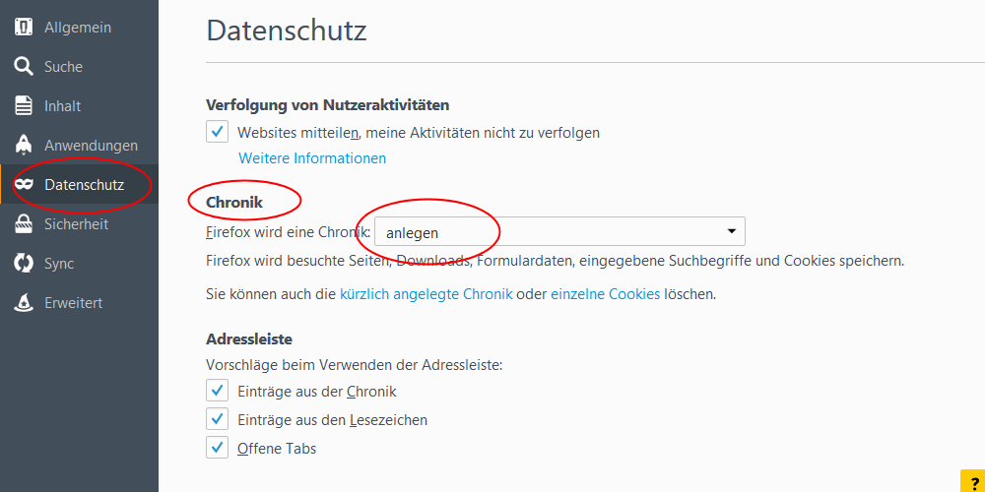Click the Anwendungen rocket icon
This screenshot has width=985, height=492.
(24, 146)
